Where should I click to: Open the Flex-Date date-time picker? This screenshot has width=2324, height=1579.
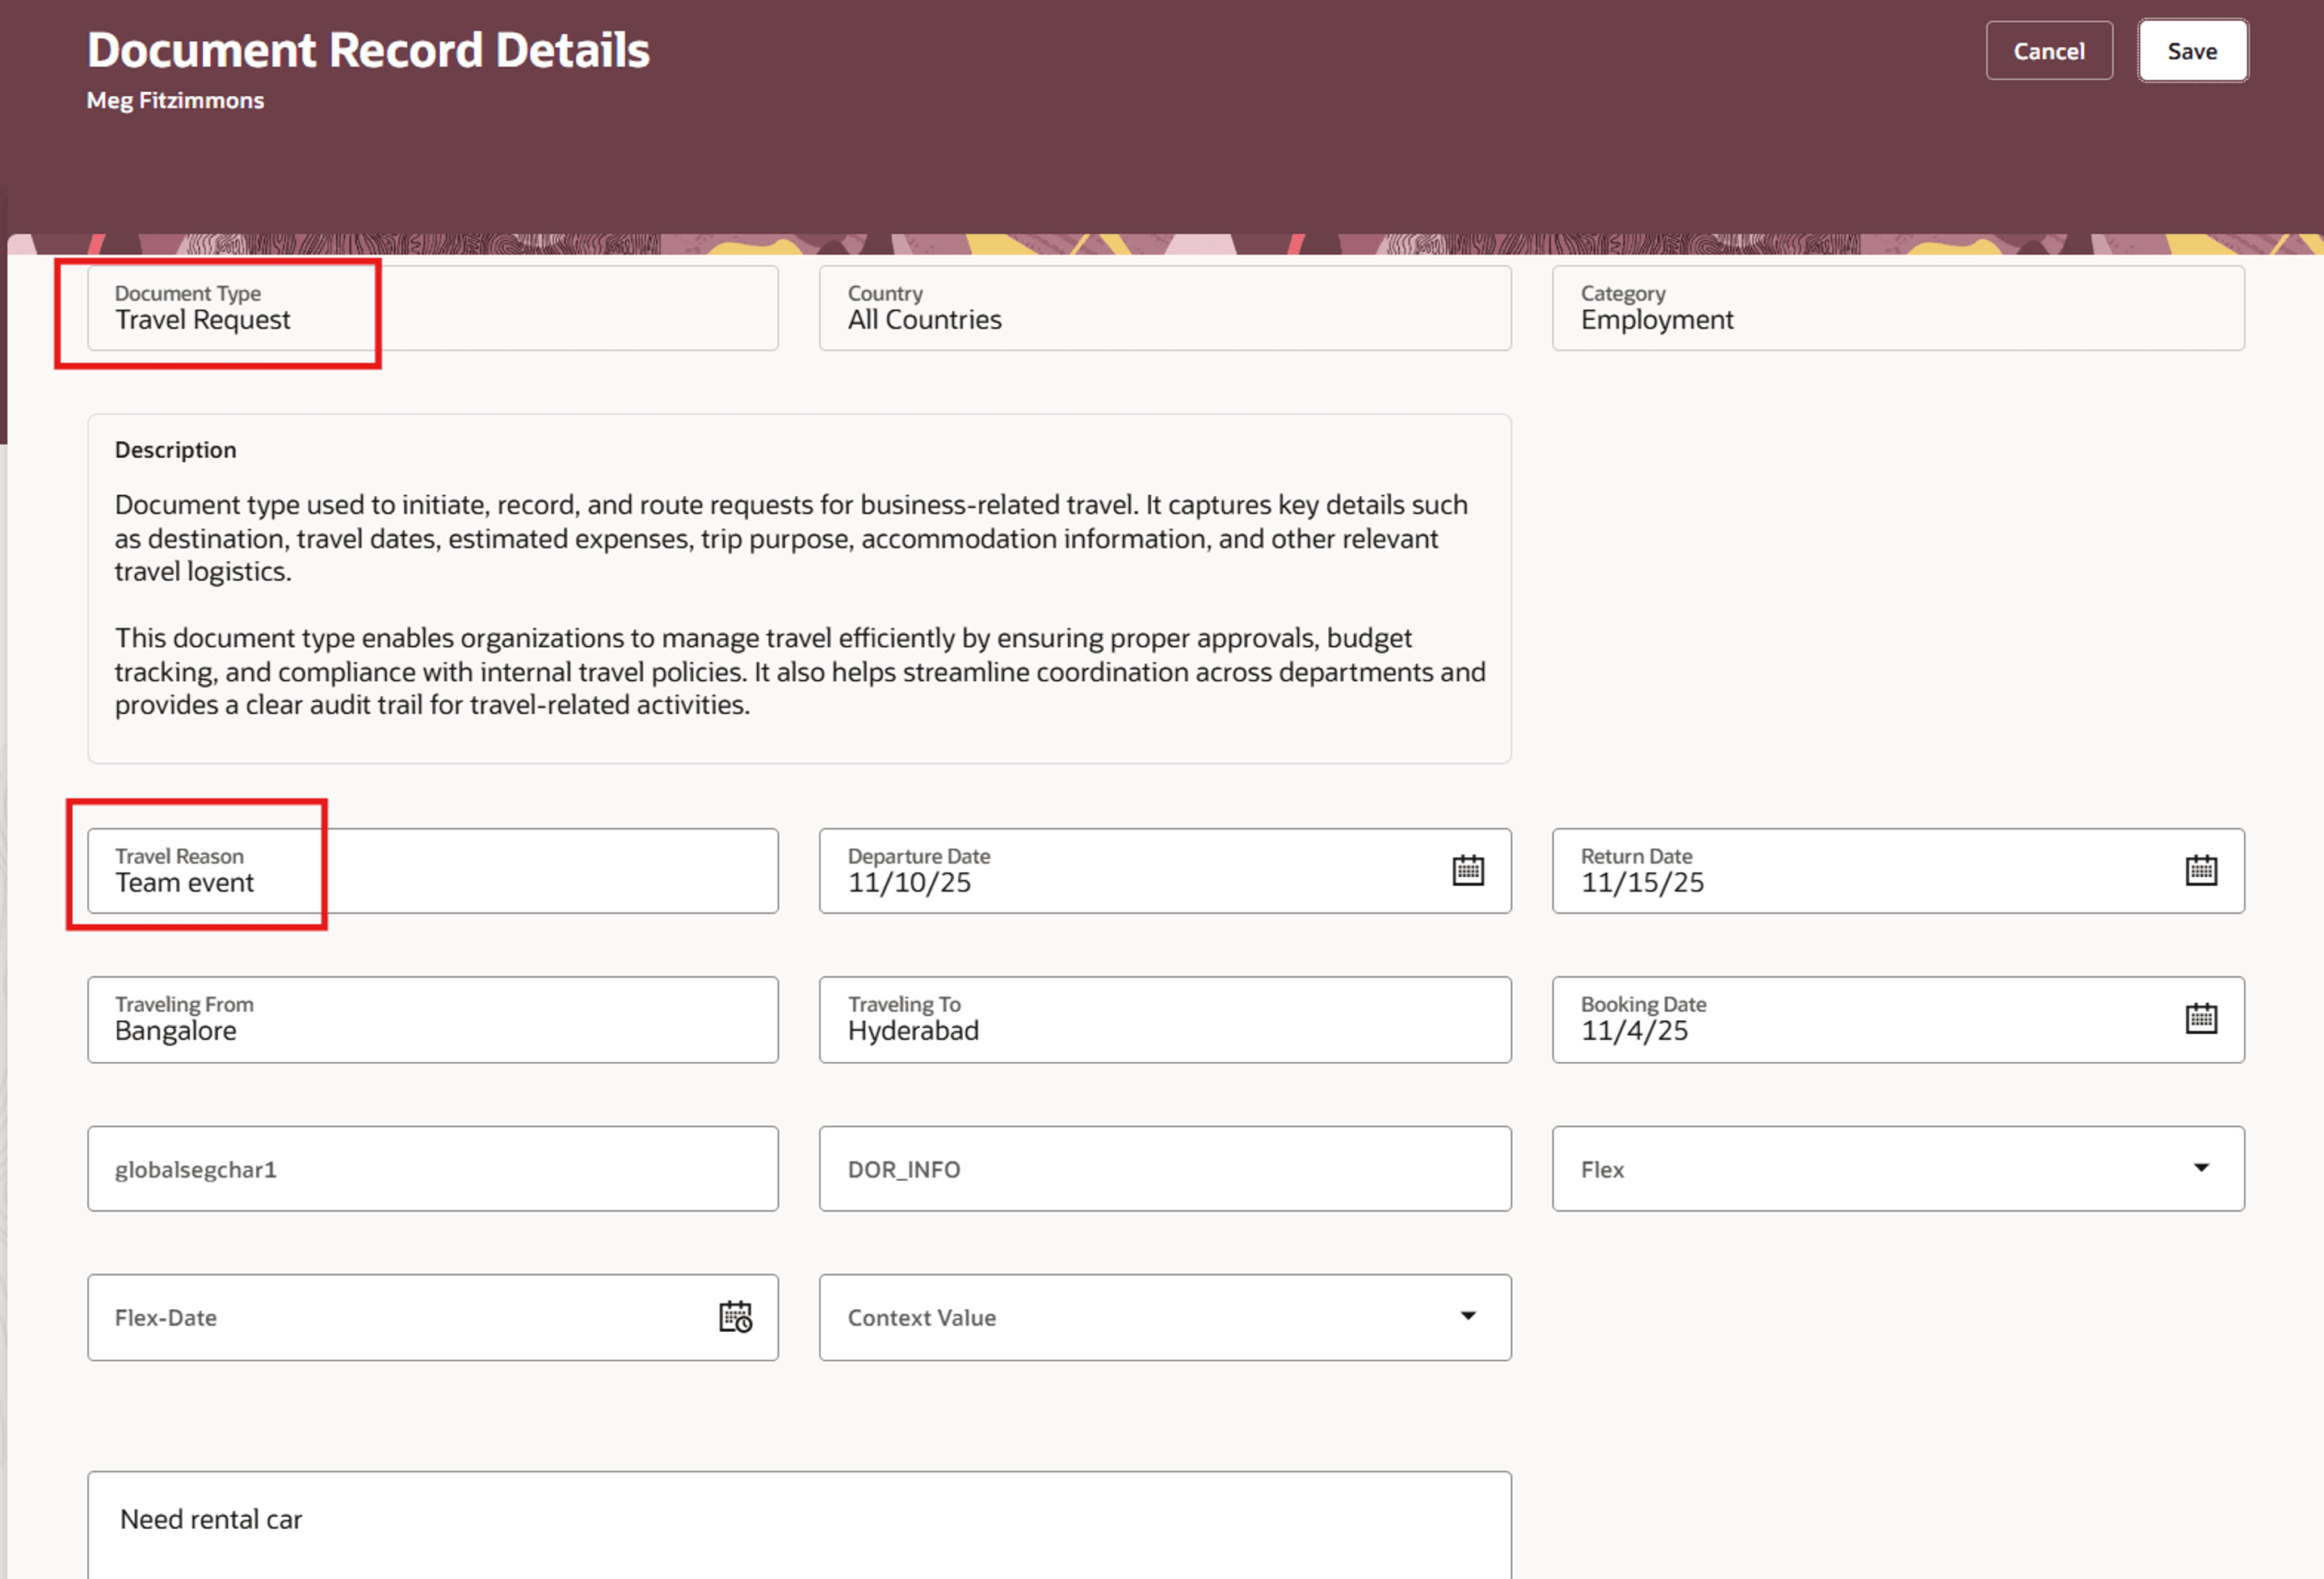click(736, 1317)
